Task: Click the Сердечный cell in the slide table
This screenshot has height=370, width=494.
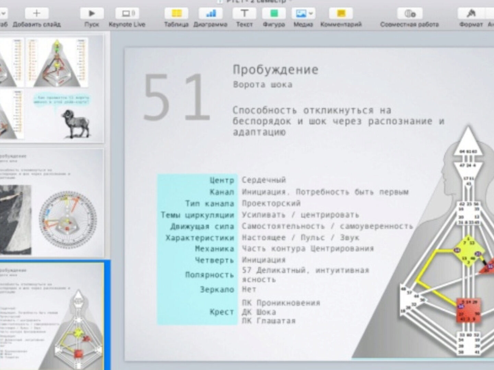Action: (263, 180)
